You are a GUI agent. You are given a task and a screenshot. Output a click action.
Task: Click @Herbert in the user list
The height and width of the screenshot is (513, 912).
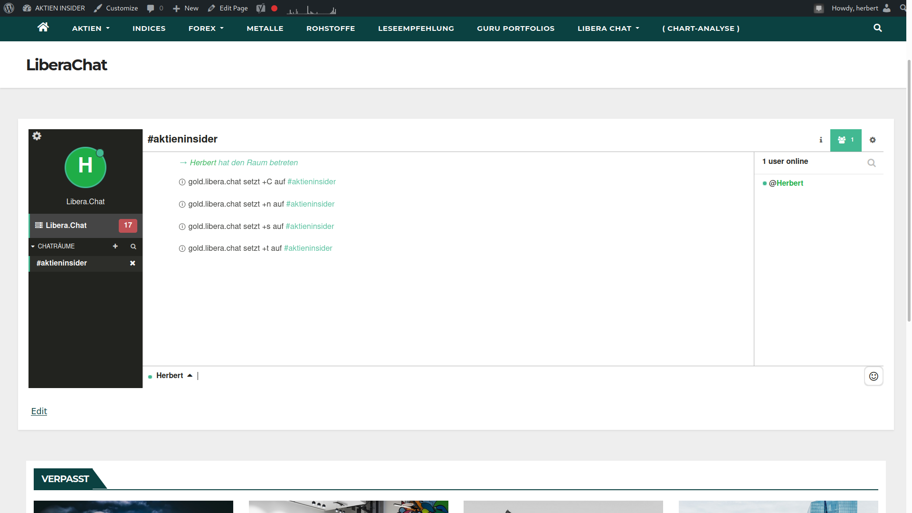pyautogui.click(x=786, y=183)
